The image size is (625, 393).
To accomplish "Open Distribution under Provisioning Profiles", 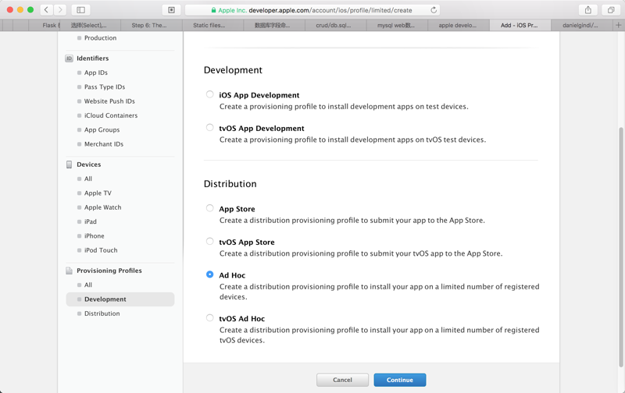I will [x=102, y=313].
